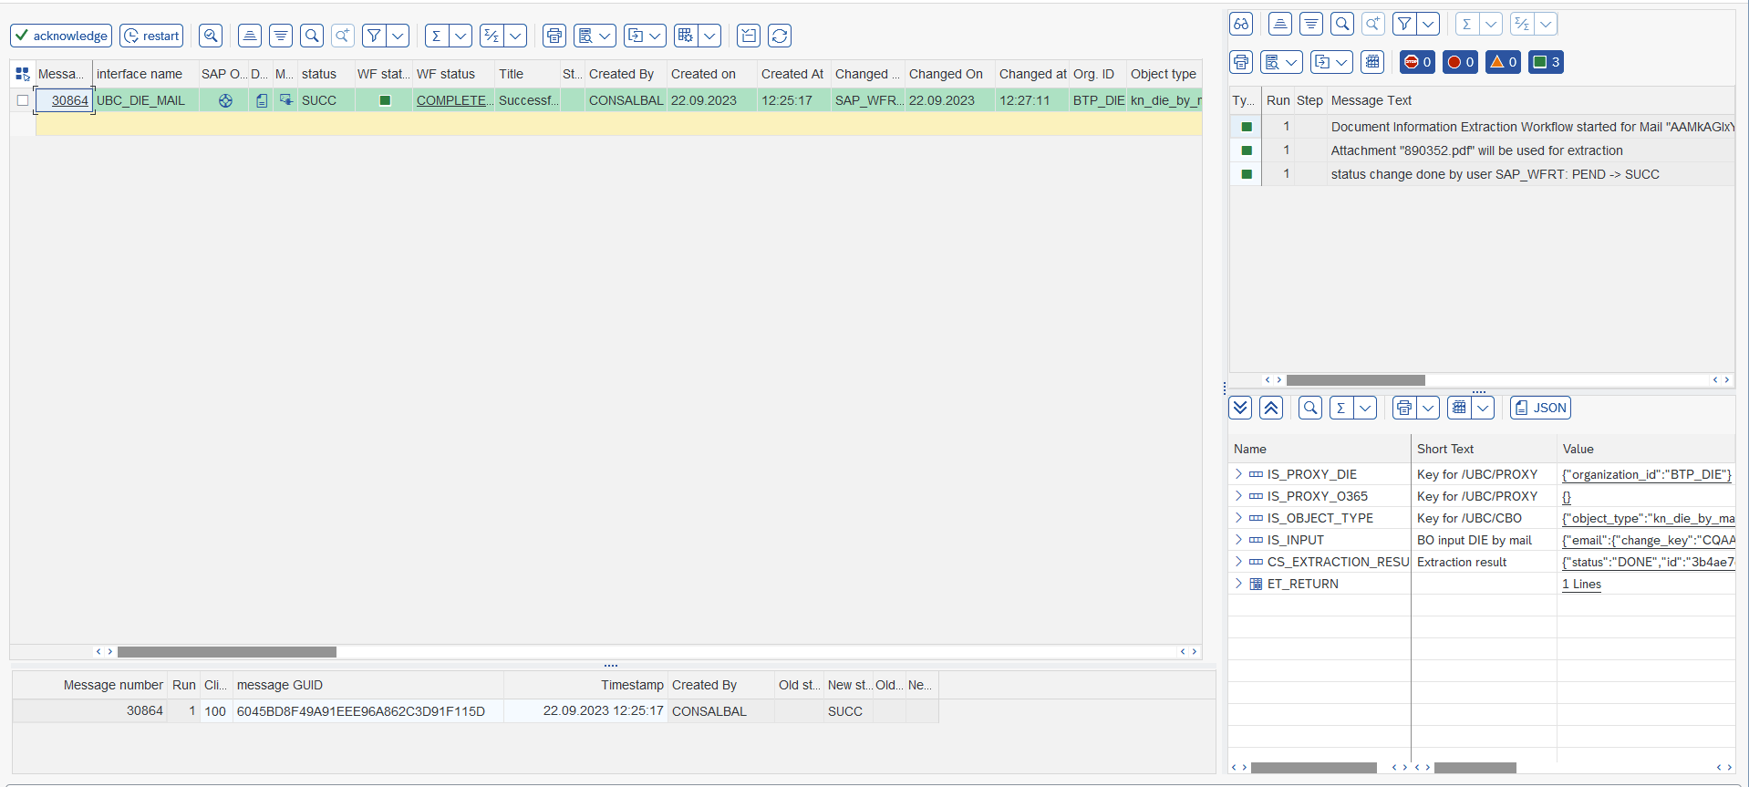Click the save-layout icon left of Refresh
Viewport: 1749px width, 787px height.
coord(749,36)
